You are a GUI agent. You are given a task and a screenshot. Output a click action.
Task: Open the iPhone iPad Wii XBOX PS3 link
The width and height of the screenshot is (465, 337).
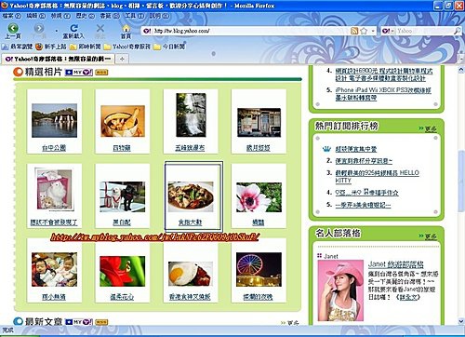tap(383, 94)
